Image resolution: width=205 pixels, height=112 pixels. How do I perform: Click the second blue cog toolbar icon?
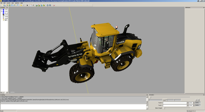50,5
